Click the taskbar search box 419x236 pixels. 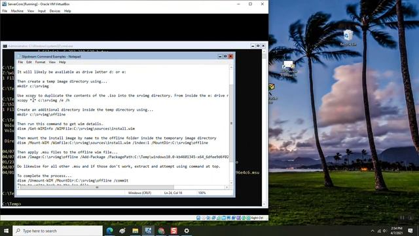click(x=58, y=231)
